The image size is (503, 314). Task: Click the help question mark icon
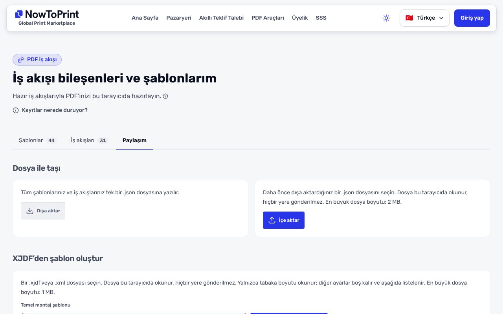165,96
